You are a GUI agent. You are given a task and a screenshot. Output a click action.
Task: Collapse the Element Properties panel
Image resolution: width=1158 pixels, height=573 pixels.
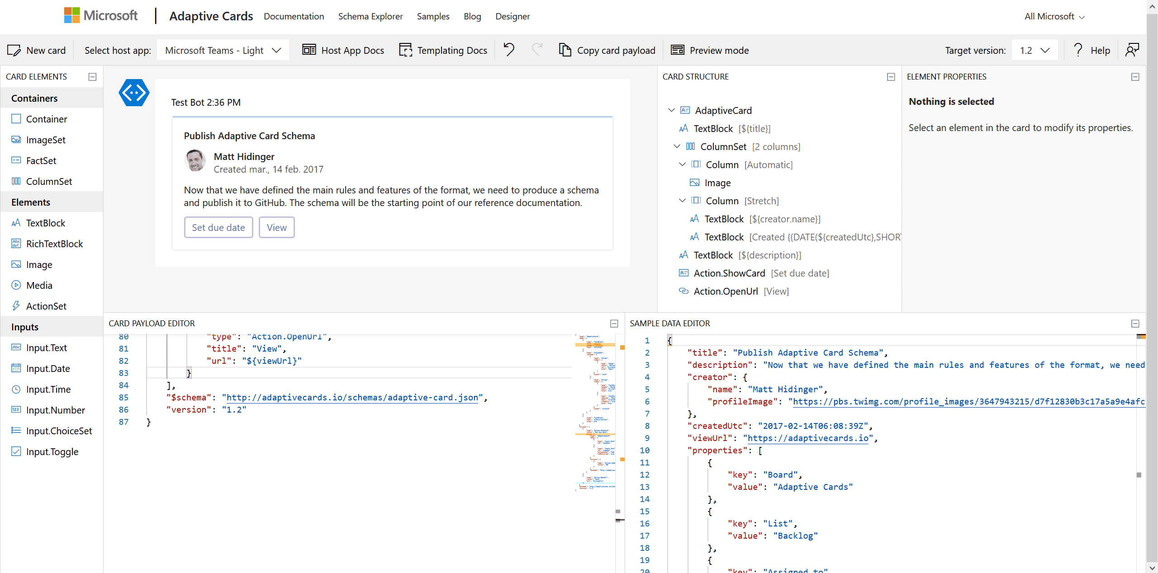pos(1135,77)
